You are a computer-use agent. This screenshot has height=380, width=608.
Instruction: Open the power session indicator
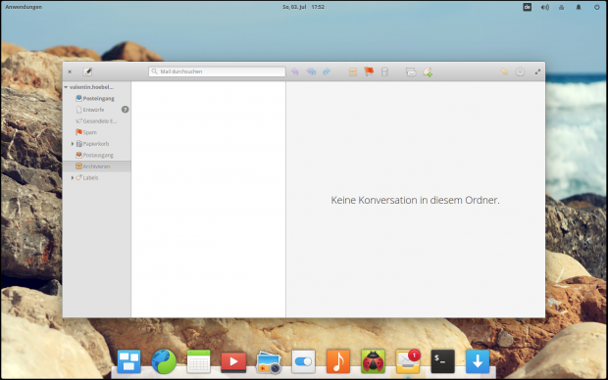pos(597,7)
